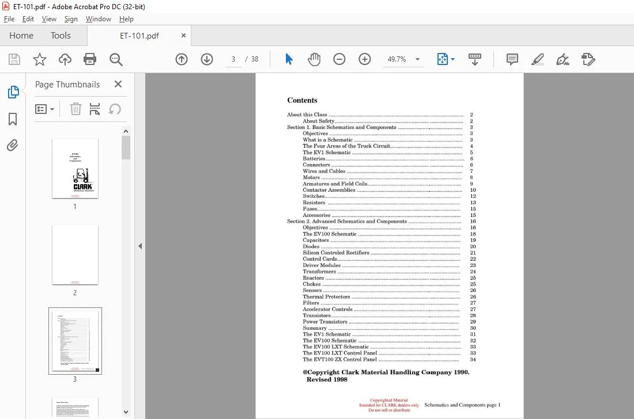Screen dimensions: 634x419
Task: Select page 3 contents thumbnail
Action: click(75, 341)
